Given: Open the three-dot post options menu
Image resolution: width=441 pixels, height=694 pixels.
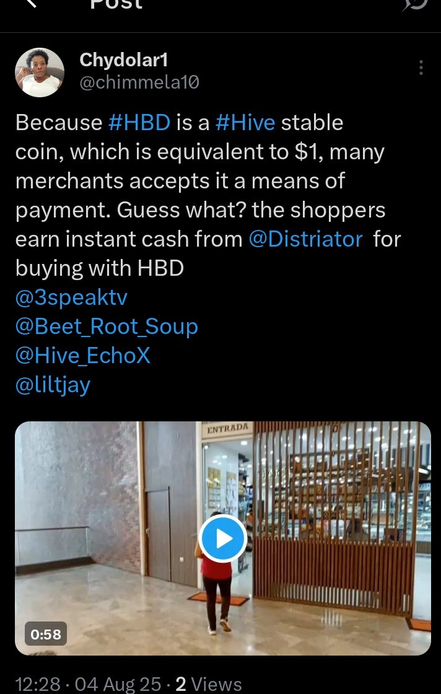Looking at the screenshot, I should (x=421, y=68).
